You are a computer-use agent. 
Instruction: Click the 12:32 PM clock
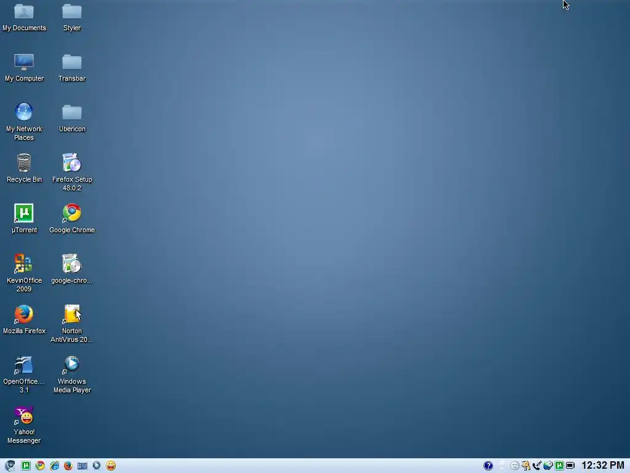(603, 466)
